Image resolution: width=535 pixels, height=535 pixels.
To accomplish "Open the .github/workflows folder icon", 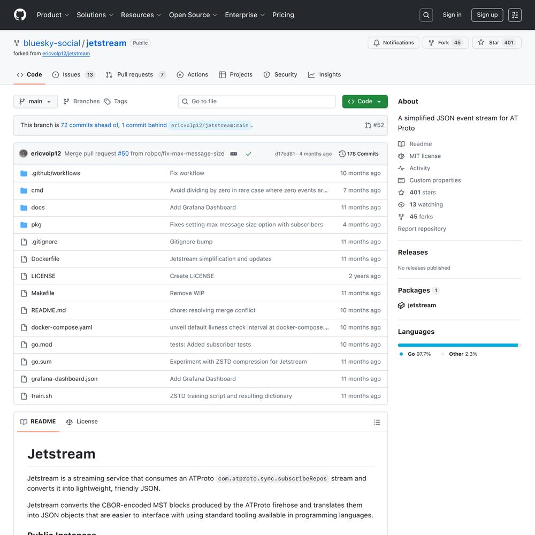I will pos(24,173).
